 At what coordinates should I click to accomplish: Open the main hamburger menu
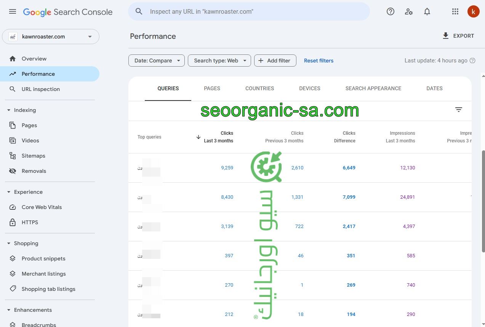13,11
